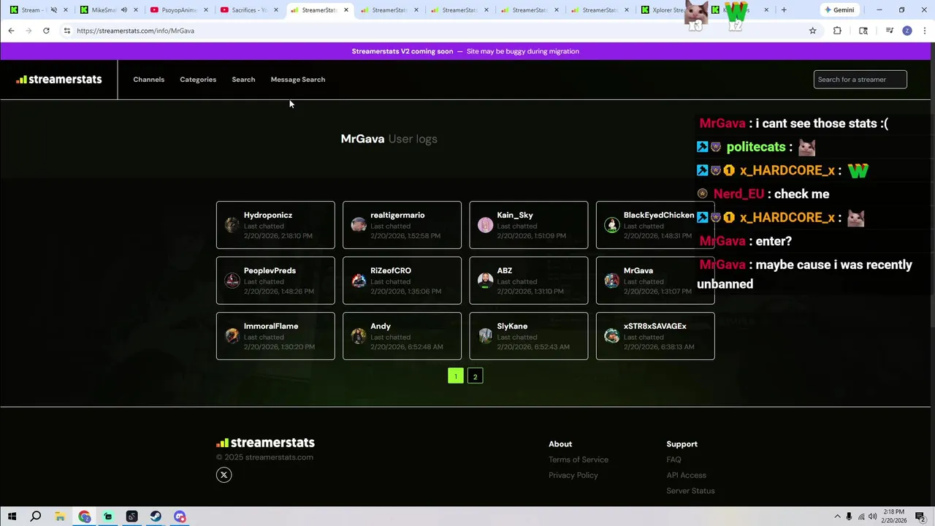This screenshot has width=935, height=526.
Task: Bookmark this page with the star icon
Action: pyautogui.click(x=812, y=31)
